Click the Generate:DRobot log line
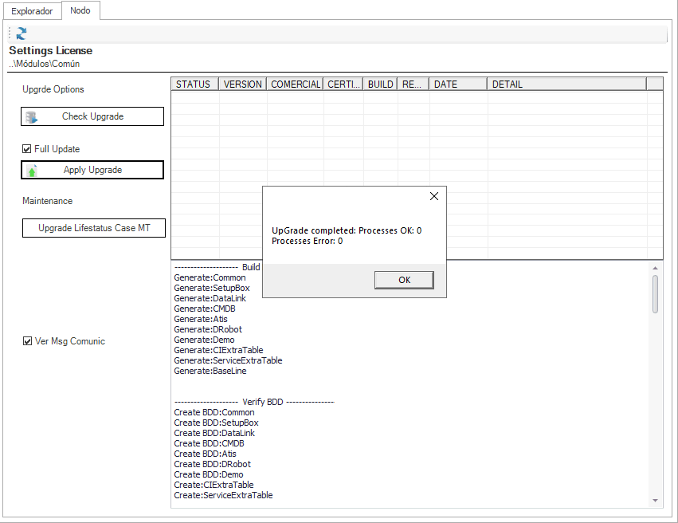Viewport: 678px width, 523px height. pyautogui.click(x=208, y=329)
